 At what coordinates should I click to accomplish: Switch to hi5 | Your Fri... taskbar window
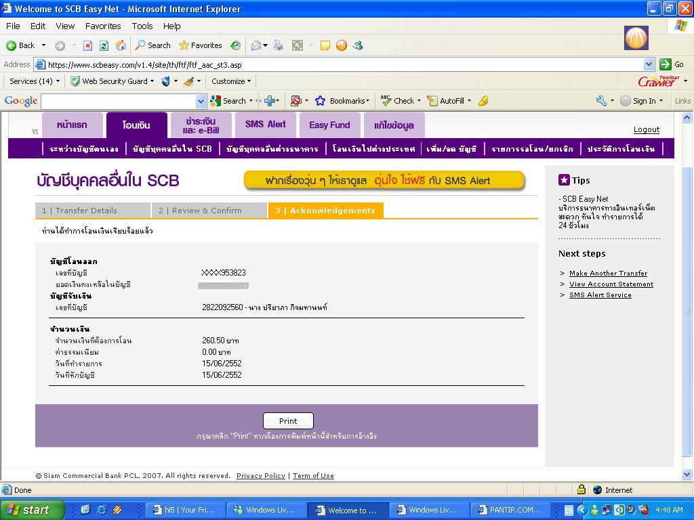(x=184, y=510)
